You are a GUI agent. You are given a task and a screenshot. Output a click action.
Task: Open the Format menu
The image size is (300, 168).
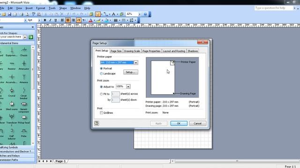(41, 8)
